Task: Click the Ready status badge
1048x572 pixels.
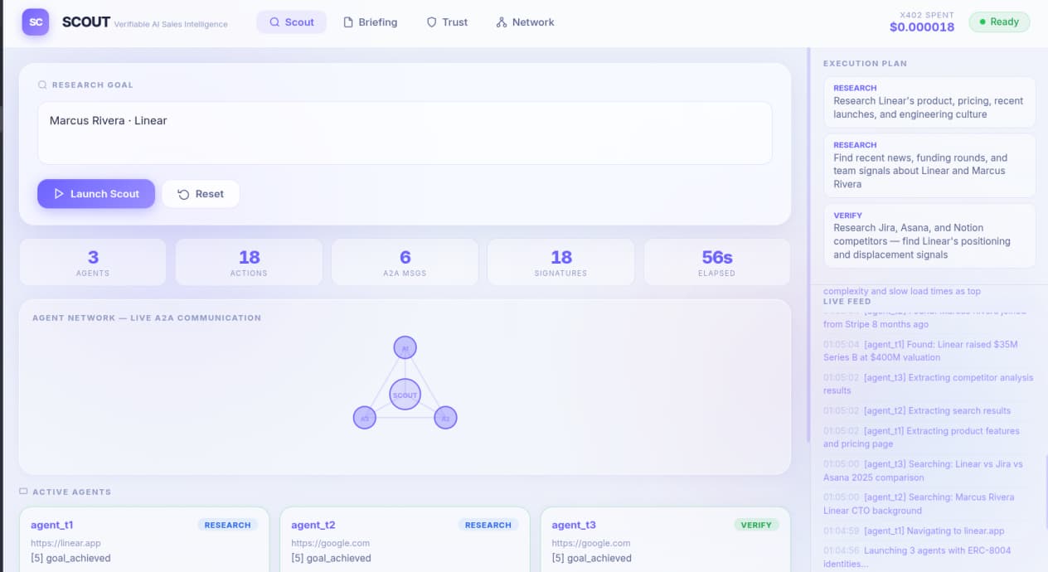Action: 999,22
